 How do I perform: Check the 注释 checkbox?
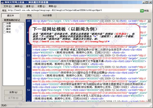[4, 27]
